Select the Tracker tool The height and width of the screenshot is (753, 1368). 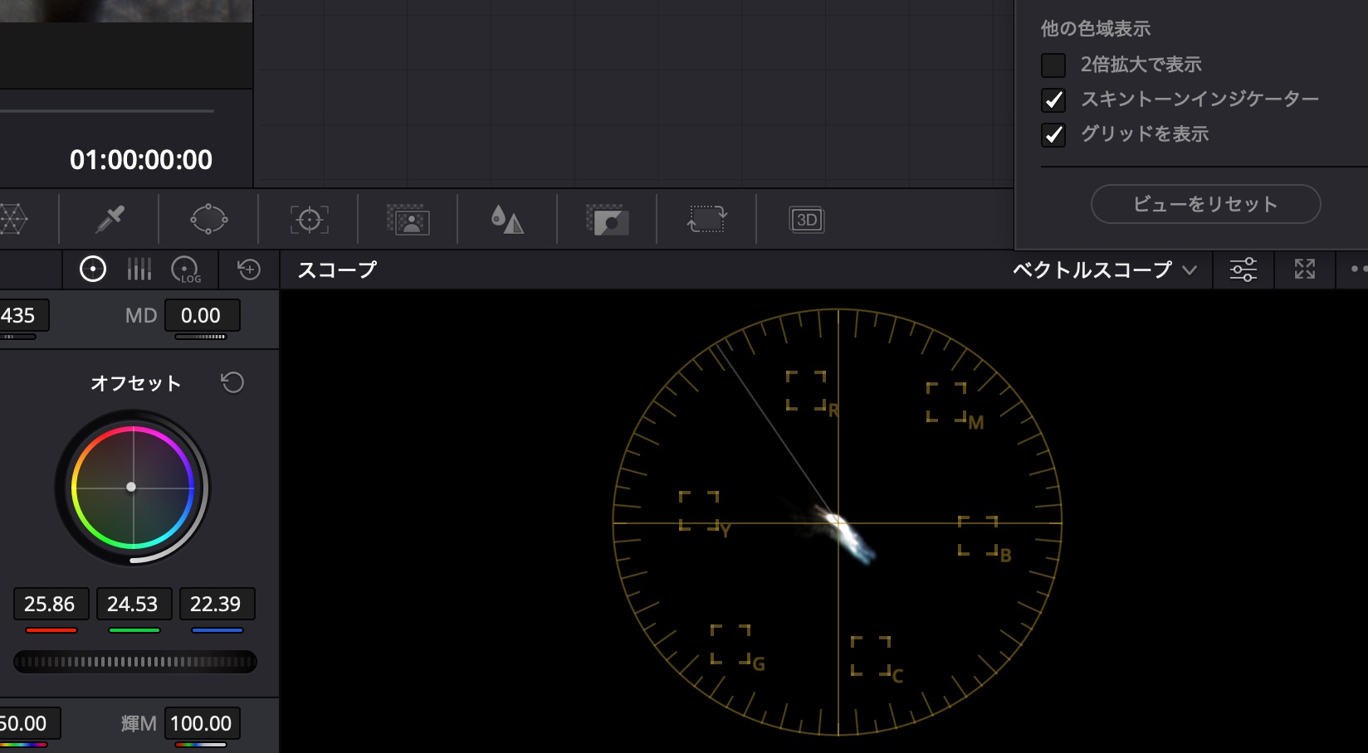[x=308, y=220]
